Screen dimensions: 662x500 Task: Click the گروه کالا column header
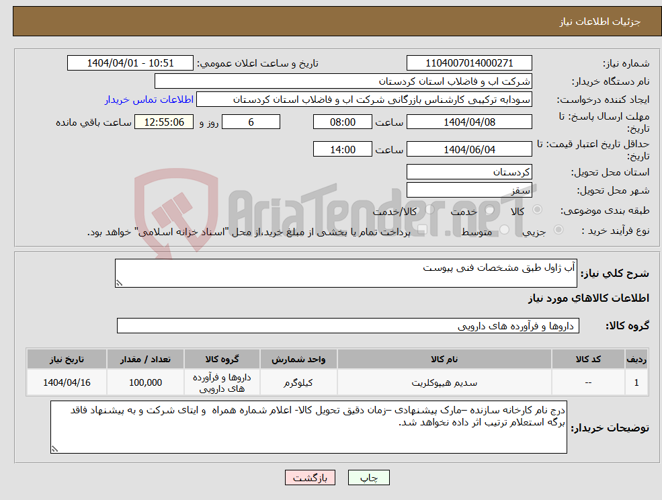coord(222,360)
